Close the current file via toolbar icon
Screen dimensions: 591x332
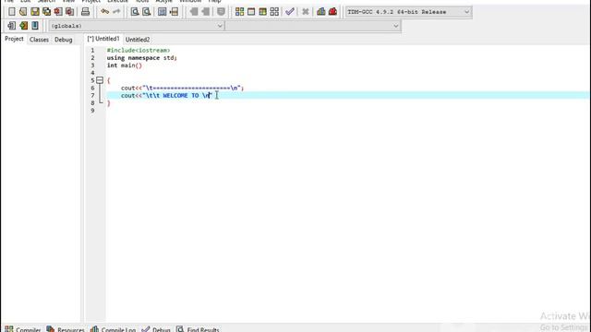click(58, 12)
